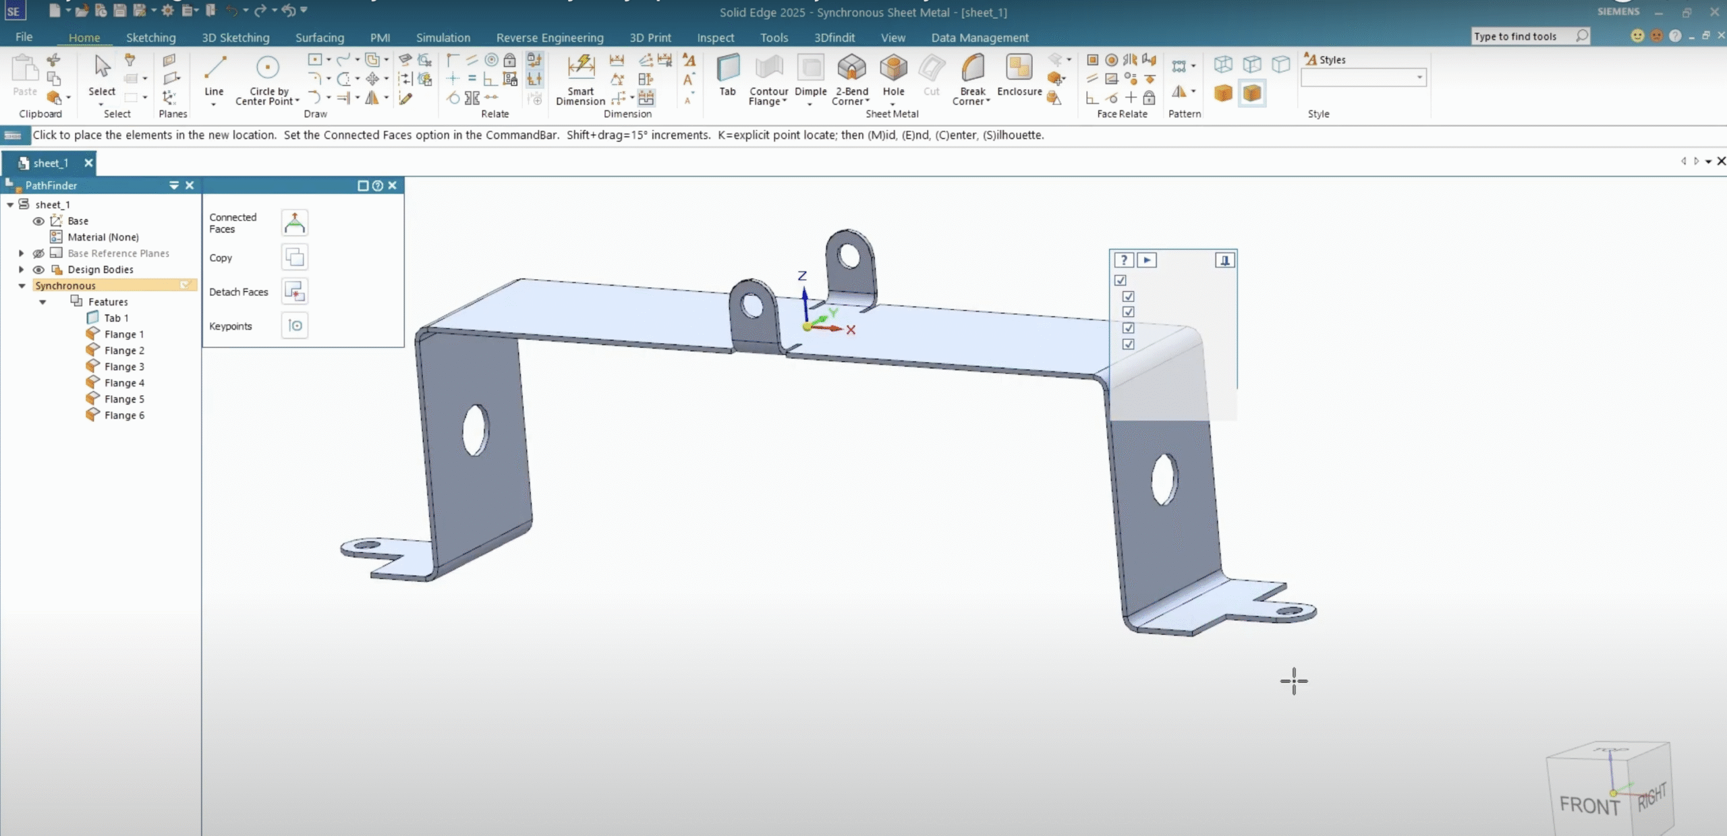Image resolution: width=1727 pixels, height=836 pixels.
Task: Expand Base Reference Planes node
Action: pyautogui.click(x=21, y=253)
